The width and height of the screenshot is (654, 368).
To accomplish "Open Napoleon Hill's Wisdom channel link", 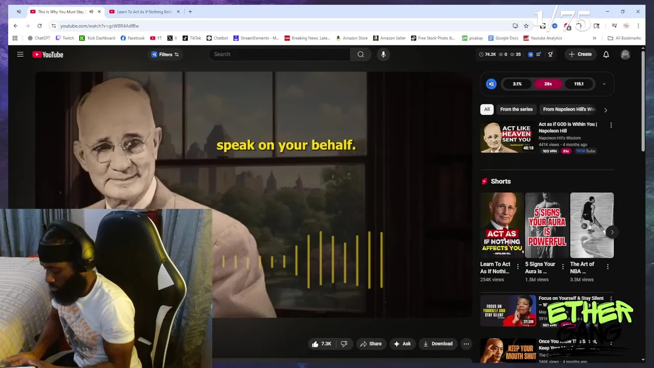I will [559, 138].
